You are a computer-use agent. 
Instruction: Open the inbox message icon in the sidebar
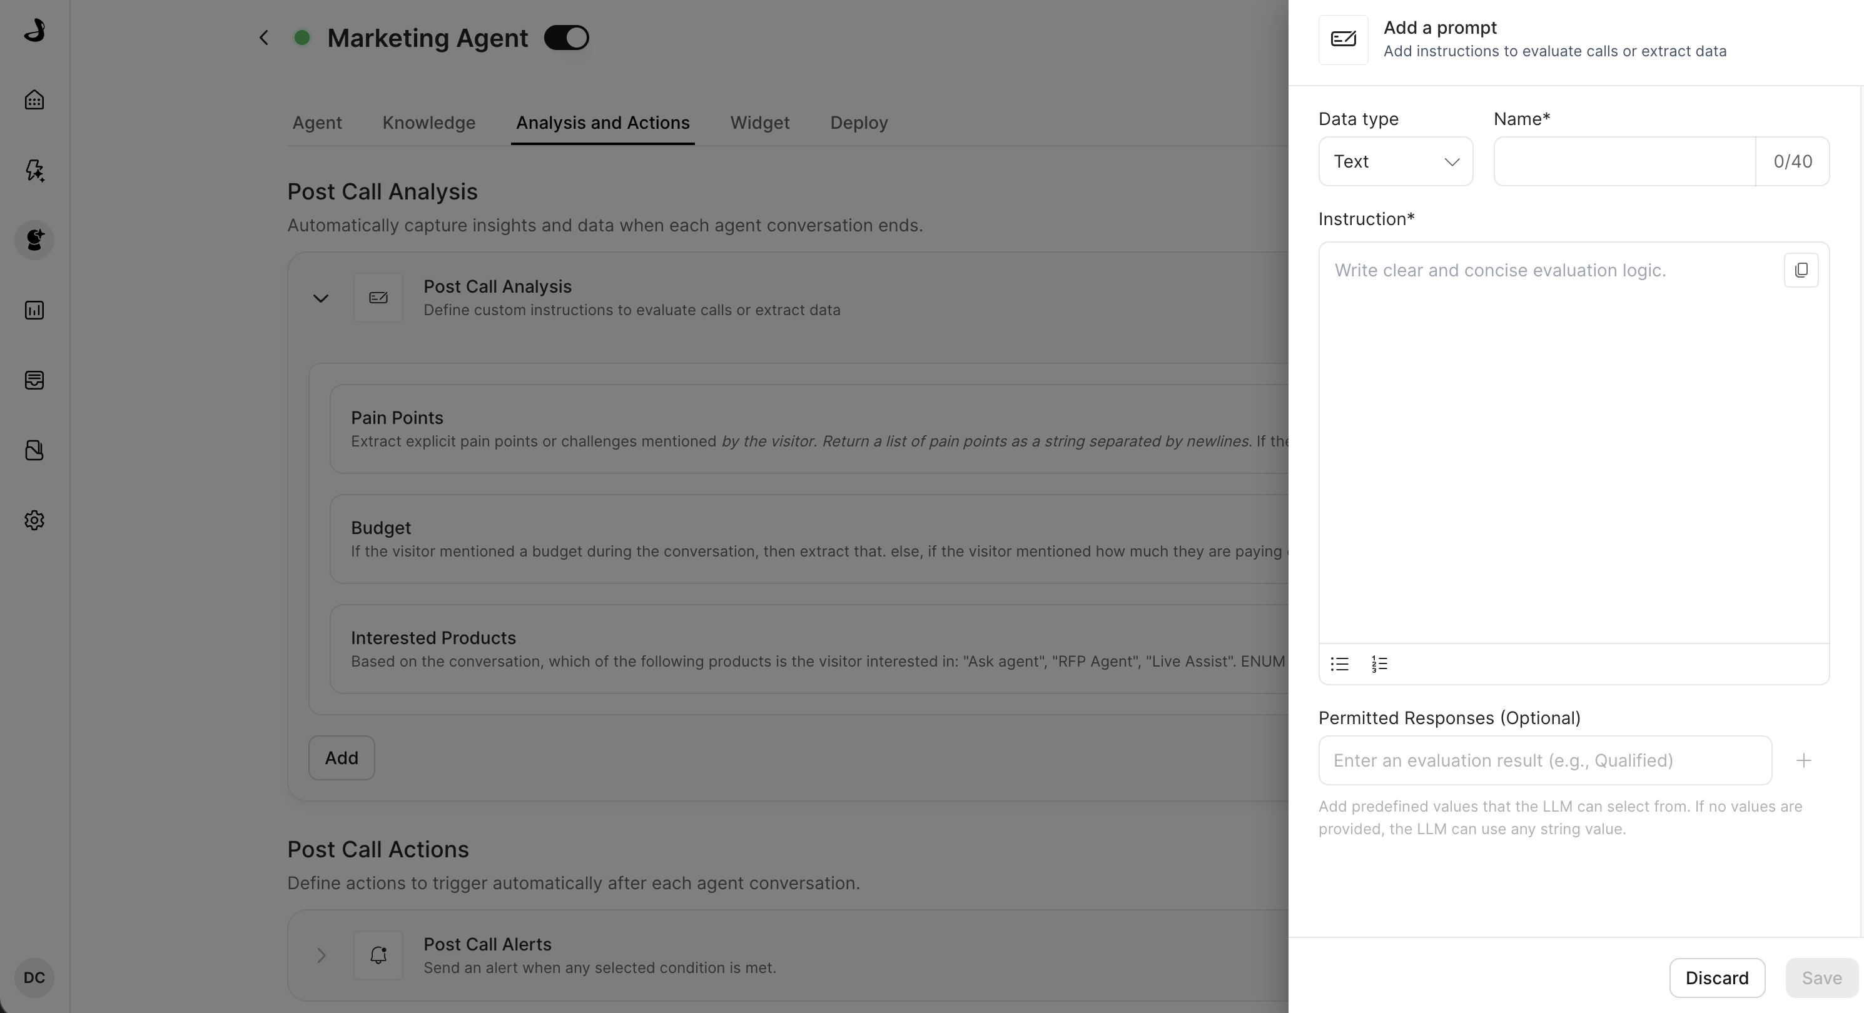34,381
